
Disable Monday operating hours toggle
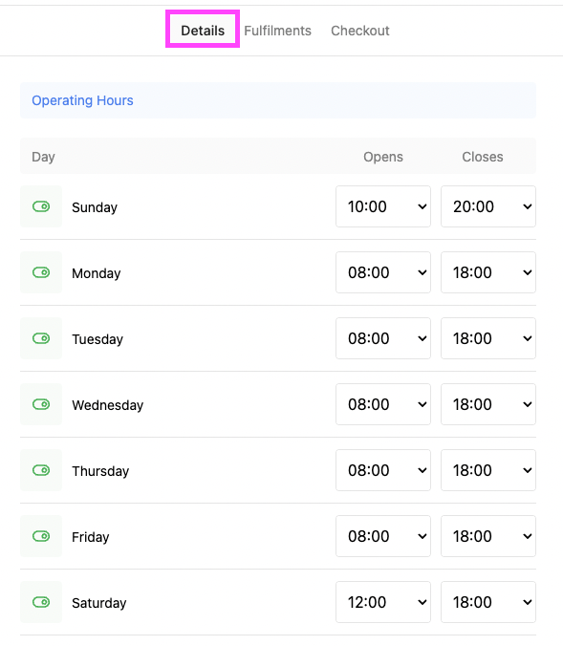(41, 272)
